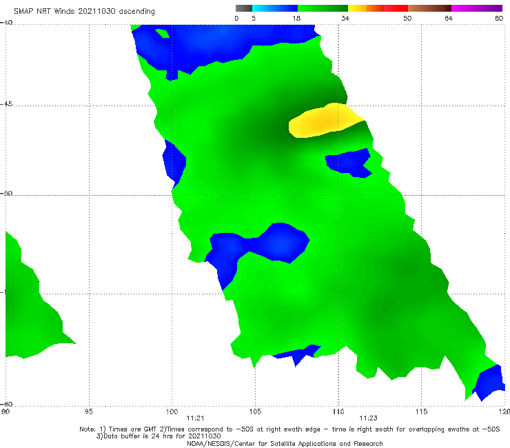Screen dimensions: 510x448
Task: Click longitude axis label '110'
Action: coord(338,411)
